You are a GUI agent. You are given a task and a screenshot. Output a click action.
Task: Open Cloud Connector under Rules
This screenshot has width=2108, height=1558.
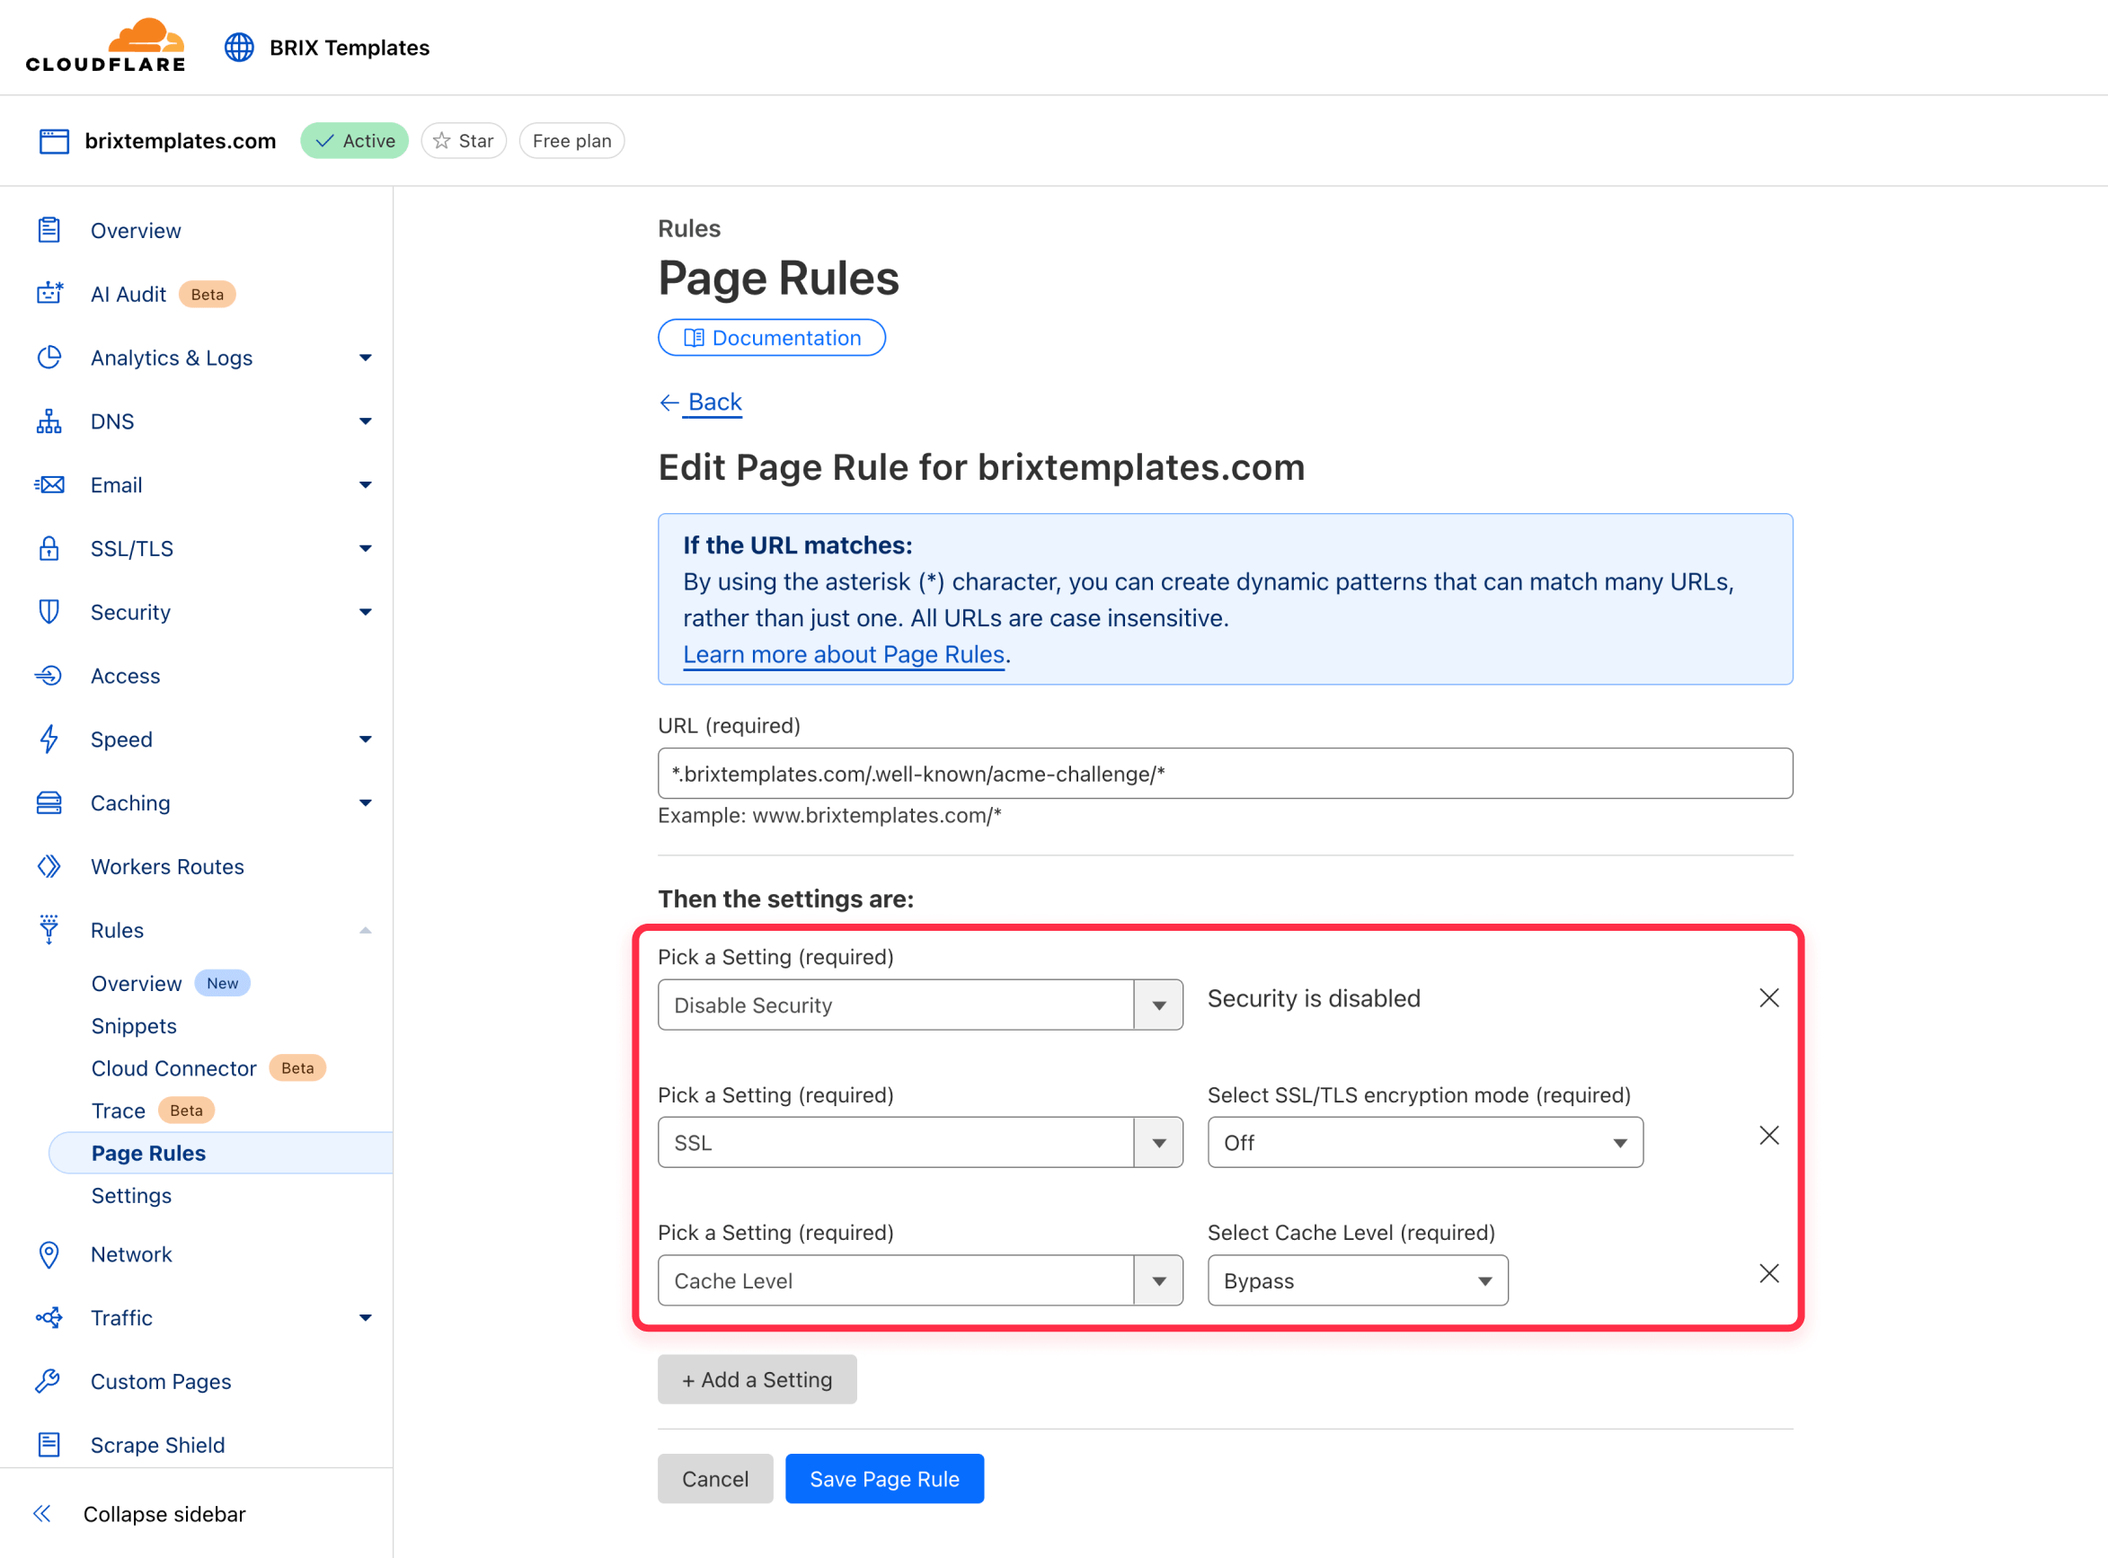pos(173,1067)
